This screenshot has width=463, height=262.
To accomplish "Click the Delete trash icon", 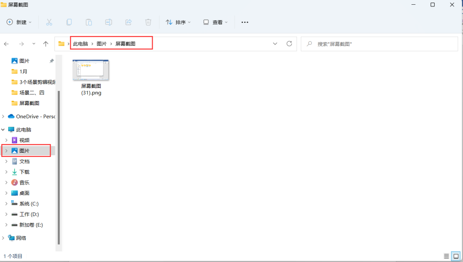I will tap(148, 22).
